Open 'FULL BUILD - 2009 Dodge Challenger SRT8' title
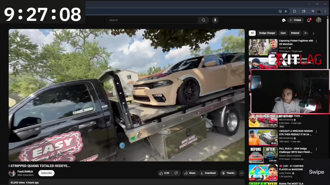The width and height of the screenshot is (330, 185). 295,150
